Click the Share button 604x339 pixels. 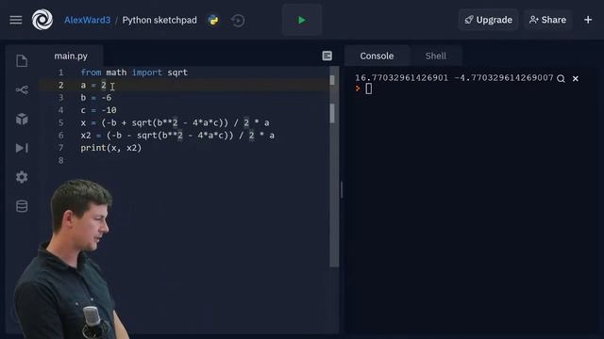[x=547, y=20]
